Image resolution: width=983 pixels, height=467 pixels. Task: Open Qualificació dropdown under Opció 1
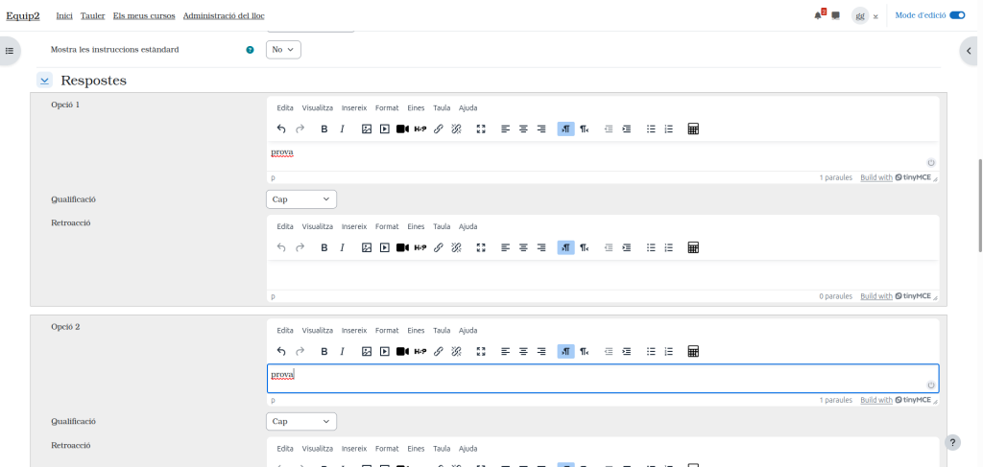click(x=300, y=199)
